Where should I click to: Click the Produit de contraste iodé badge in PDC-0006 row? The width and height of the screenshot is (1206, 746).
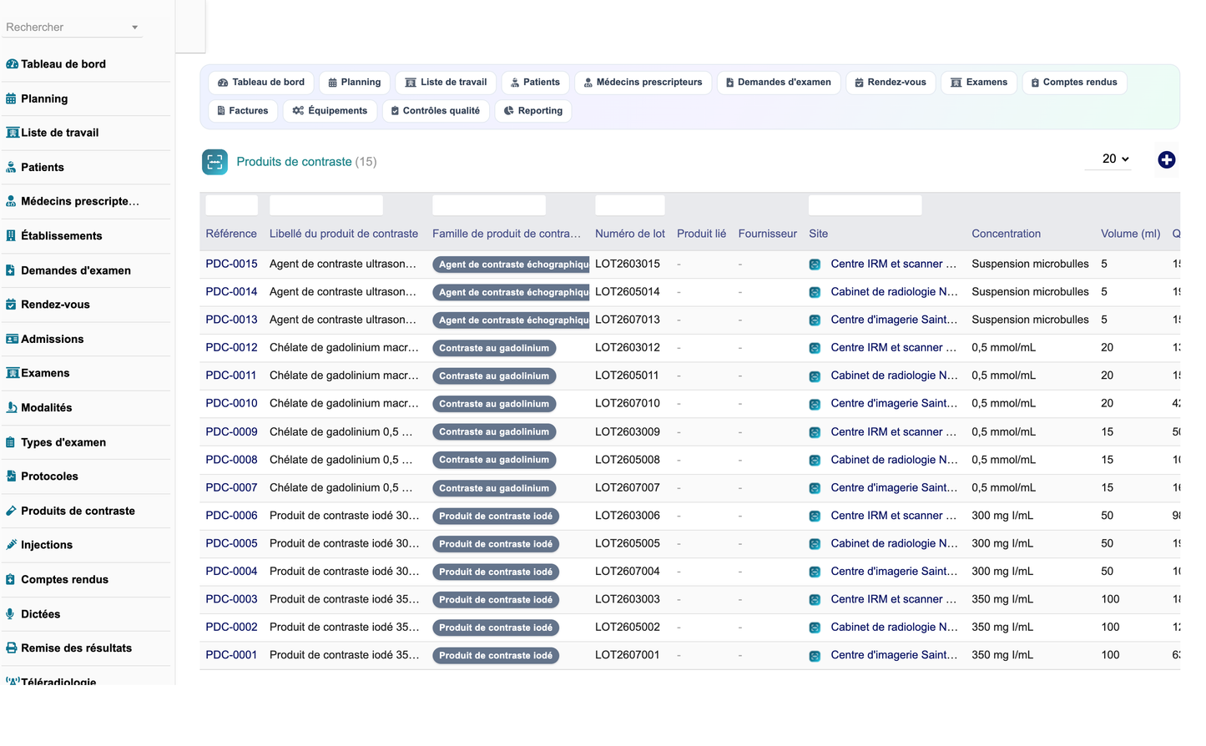496,517
